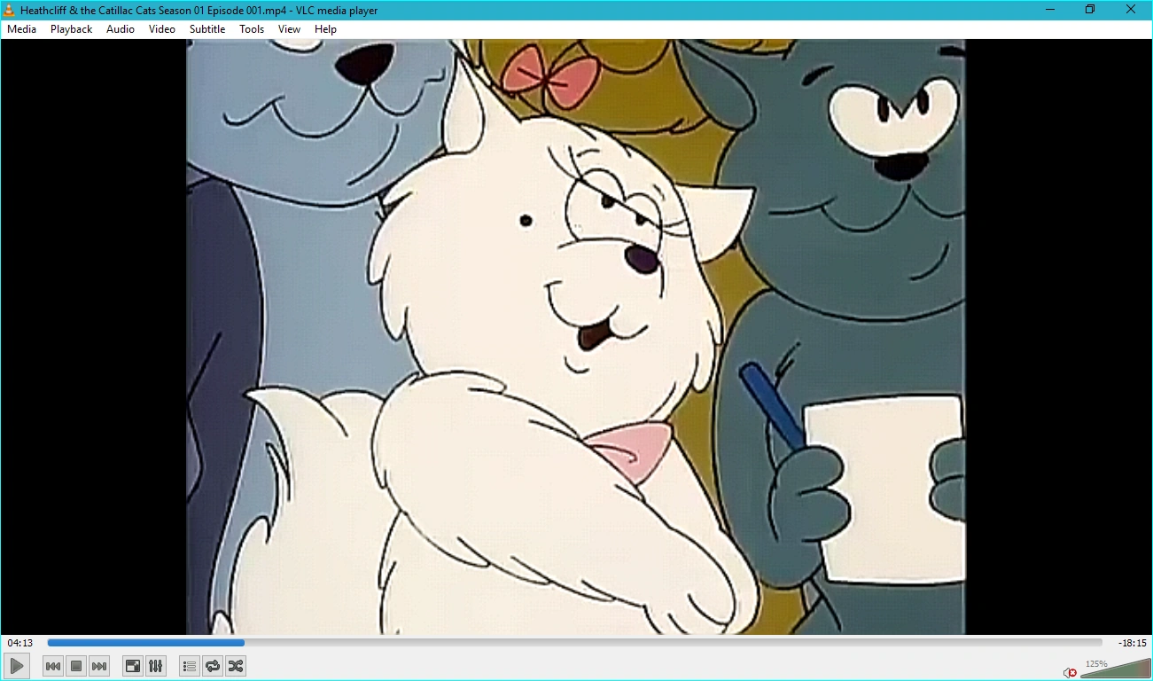This screenshot has width=1153, height=681.
Task: Open the Help menu
Action: 325,29
